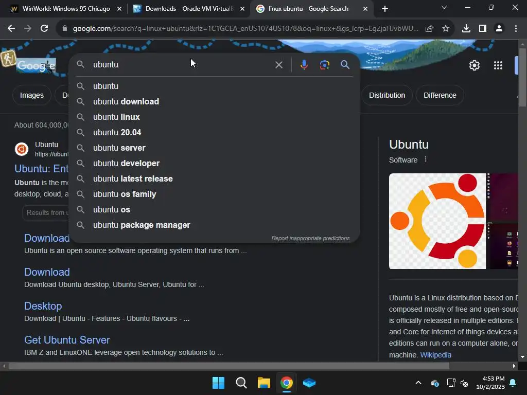This screenshot has height=395, width=527.
Task: Apply the Distribution filter chip
Action: 387,95
